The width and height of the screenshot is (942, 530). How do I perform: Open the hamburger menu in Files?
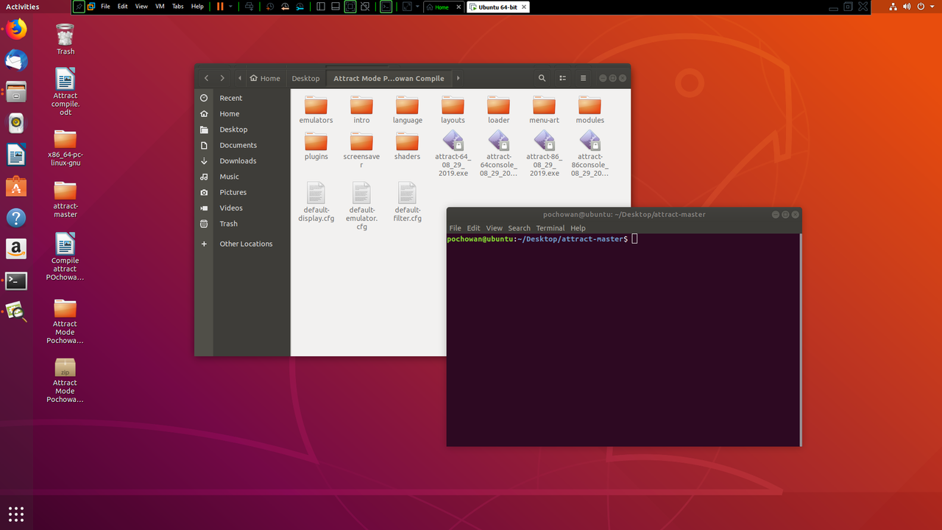[583, 78]
